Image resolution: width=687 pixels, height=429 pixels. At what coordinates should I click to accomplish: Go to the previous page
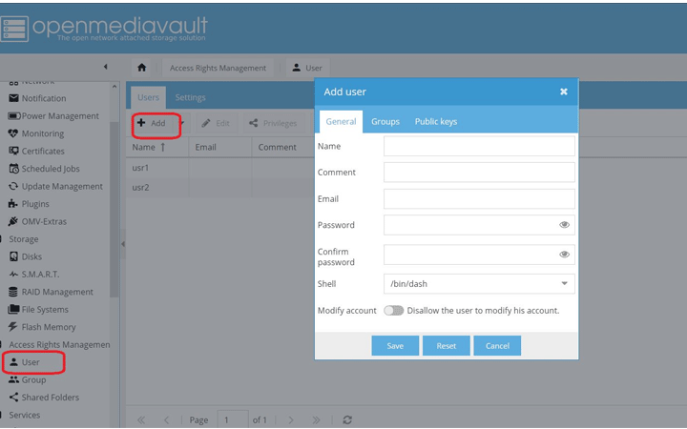tap(166, 419)
